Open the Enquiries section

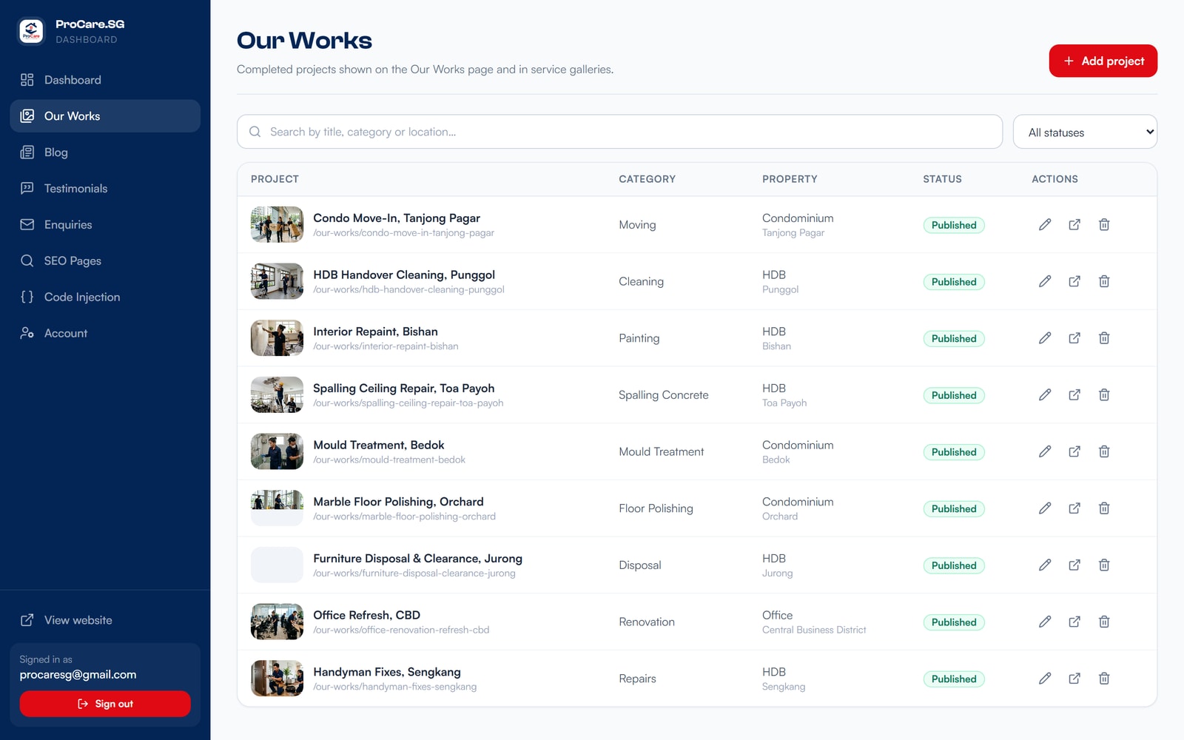point(105,225)
